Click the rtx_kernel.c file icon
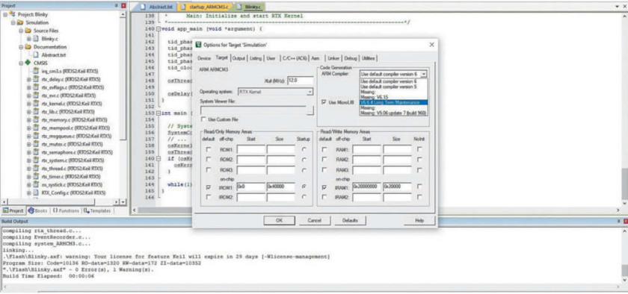 pos(37,104)
